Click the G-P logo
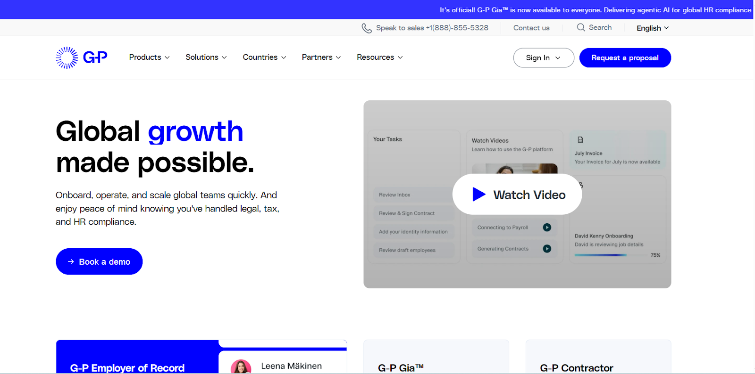Viewport: 755px width, 374px height. click(x=82, y=57)
